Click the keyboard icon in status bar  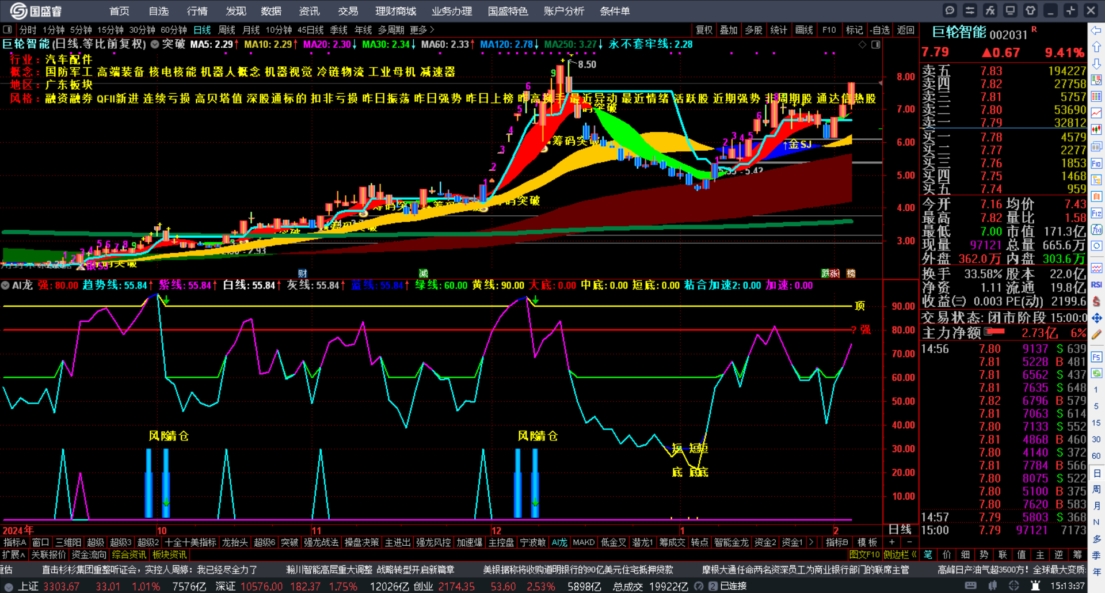coord(970,586)
